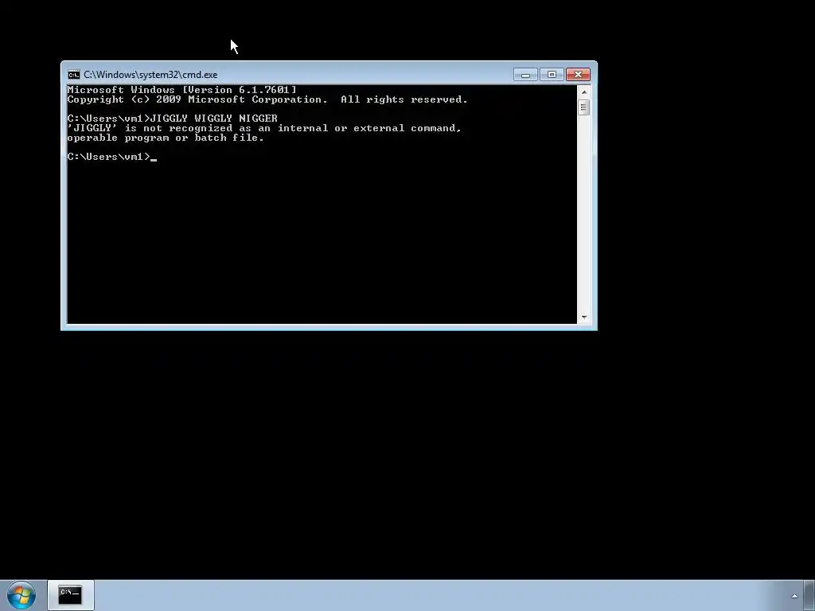This screenshot has width=815, height=611.
Task: Click the scrollbar thumb in cmd window
Action: point(584,107)
